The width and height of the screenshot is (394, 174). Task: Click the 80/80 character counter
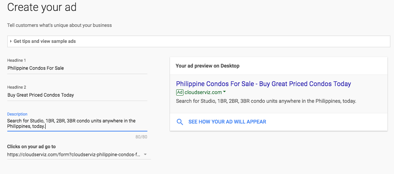[x=141, y=137]
